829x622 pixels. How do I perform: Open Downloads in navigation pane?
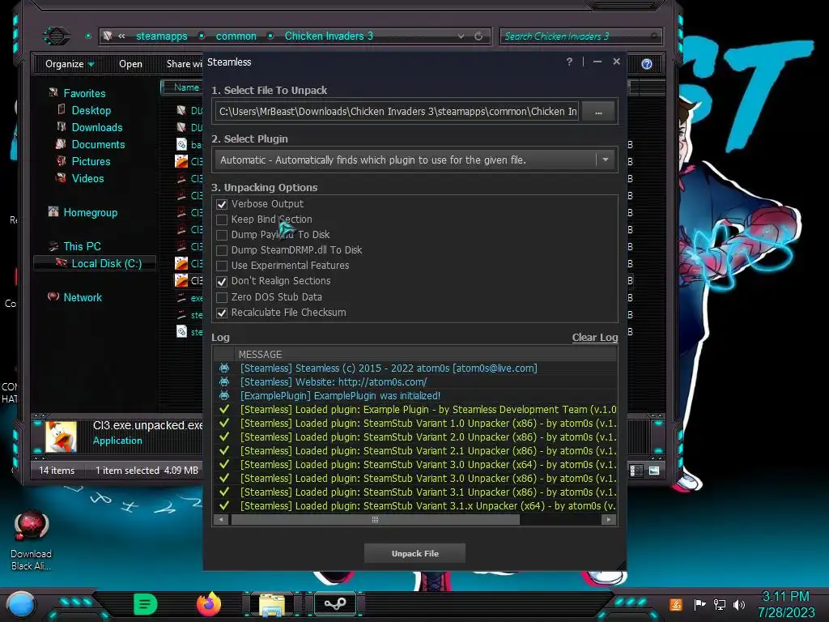tap(97, 127)
